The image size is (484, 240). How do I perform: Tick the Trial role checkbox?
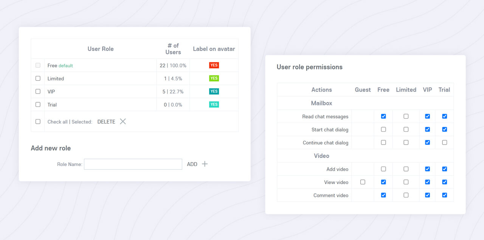coord(38,105)
